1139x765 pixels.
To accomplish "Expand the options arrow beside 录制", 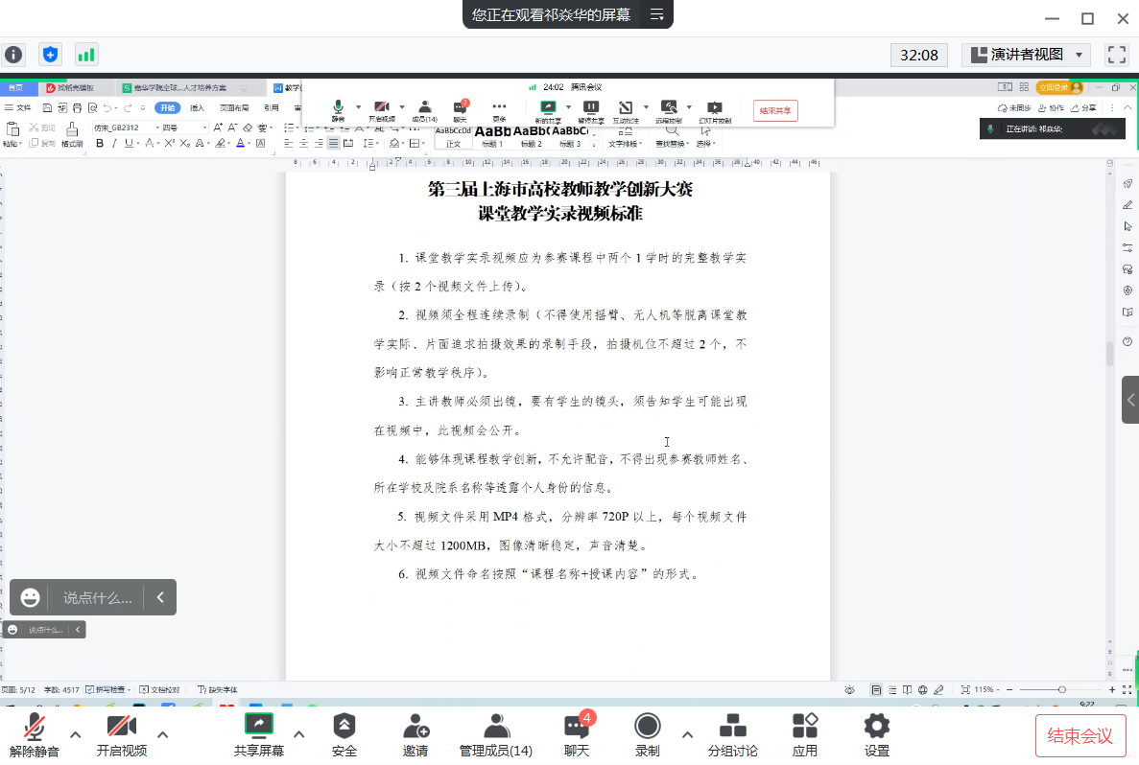I will point(687,735).
